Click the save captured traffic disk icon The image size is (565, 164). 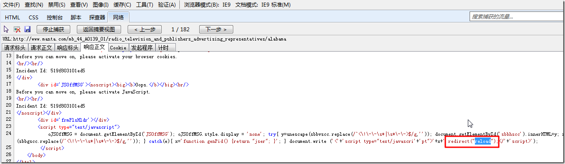[x=27, y=30]
